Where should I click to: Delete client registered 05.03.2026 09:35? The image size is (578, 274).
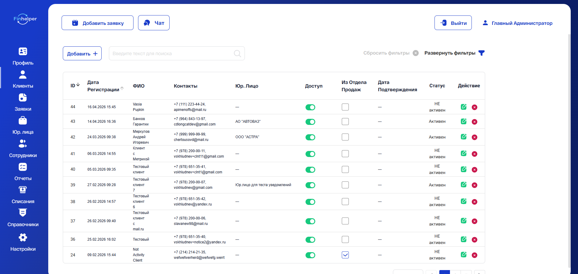[x=475, y=170]
